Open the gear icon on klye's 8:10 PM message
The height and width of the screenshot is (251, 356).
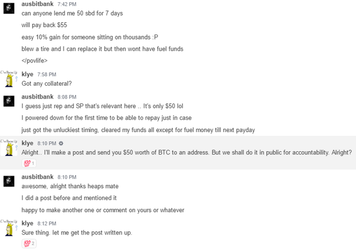click(61, 143)
